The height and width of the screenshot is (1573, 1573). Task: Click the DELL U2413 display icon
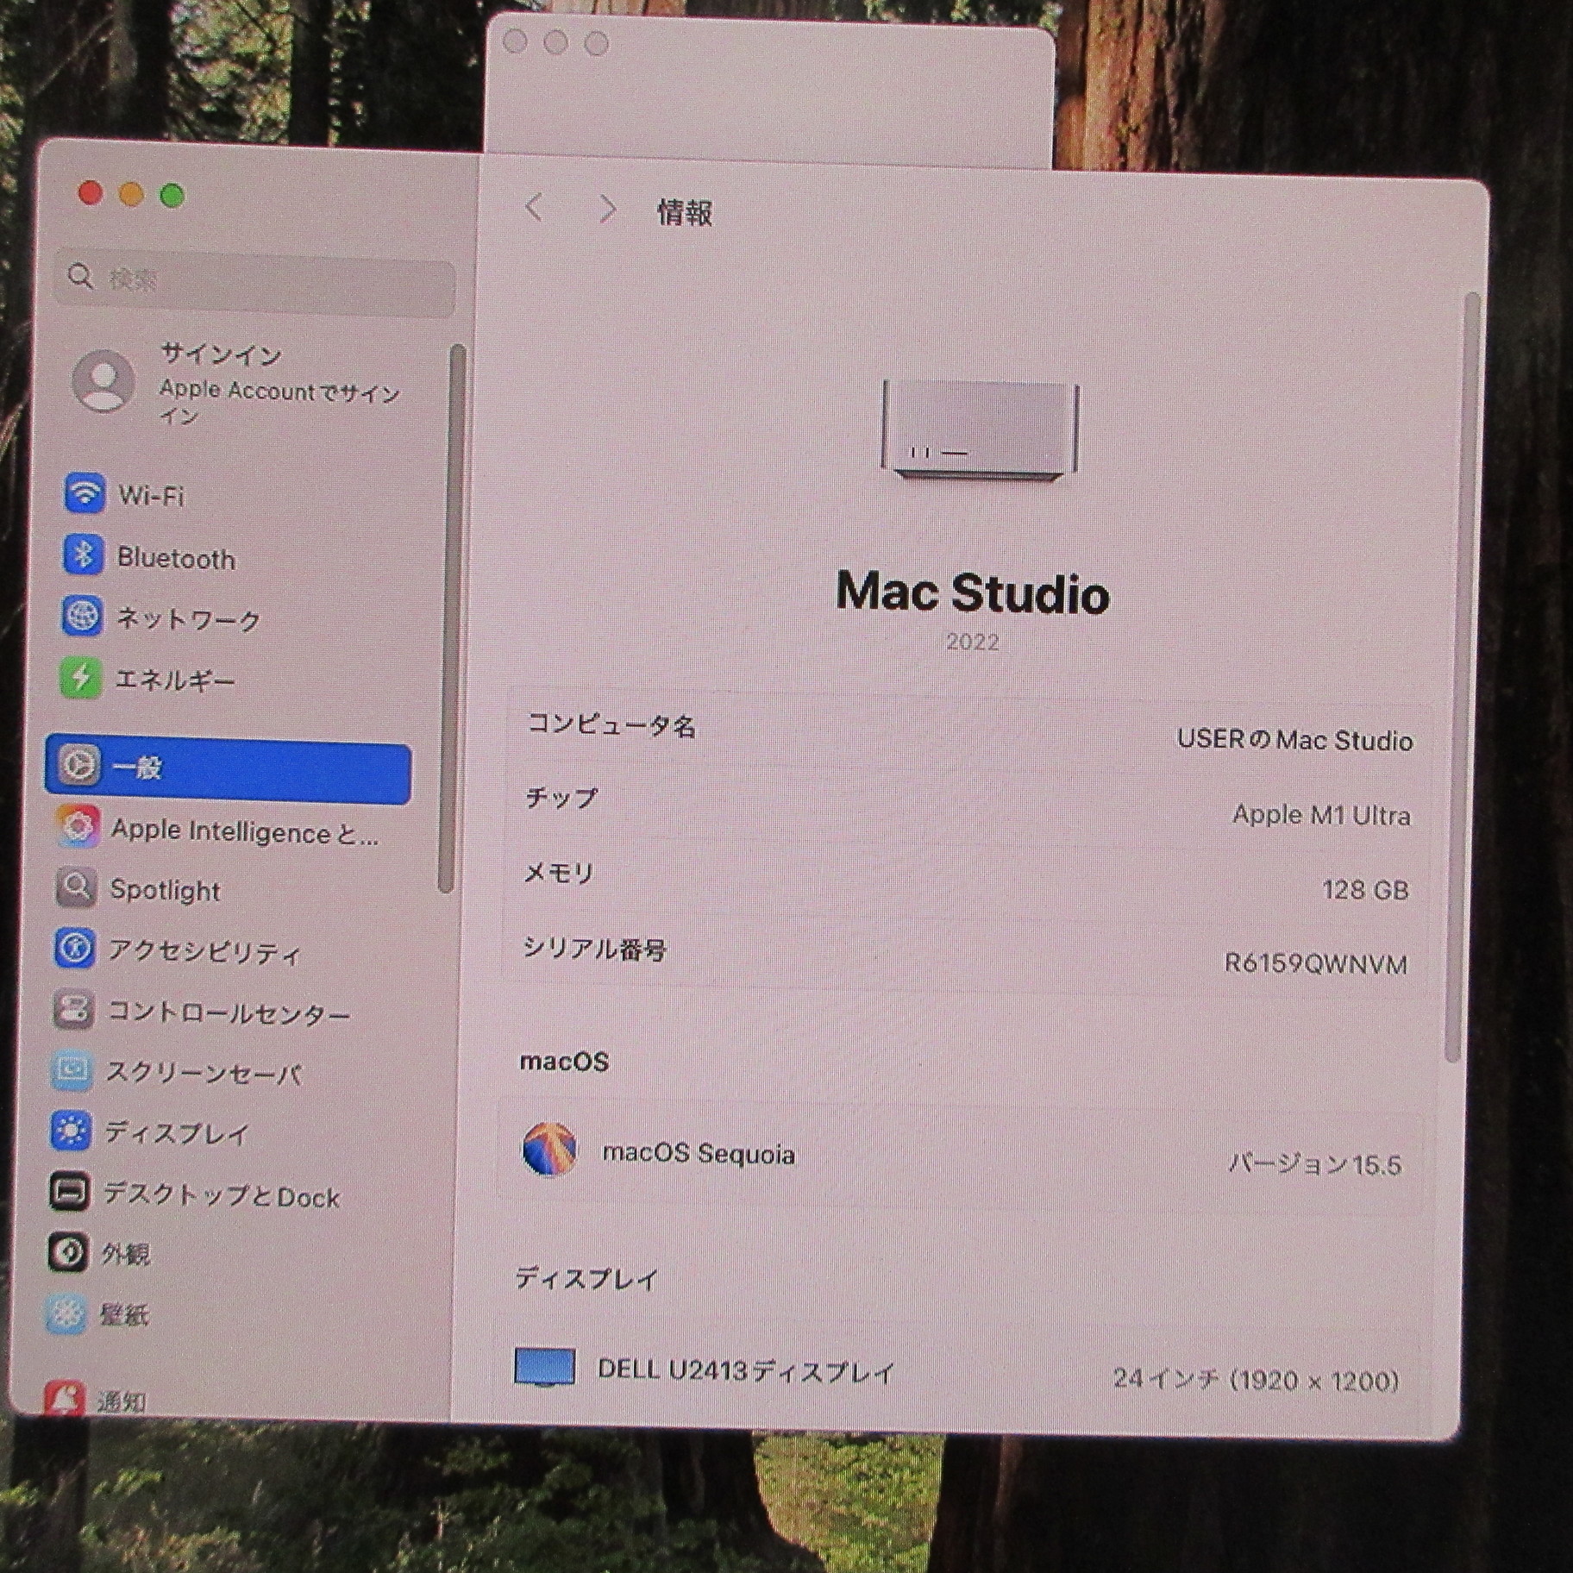point(545,1368)
